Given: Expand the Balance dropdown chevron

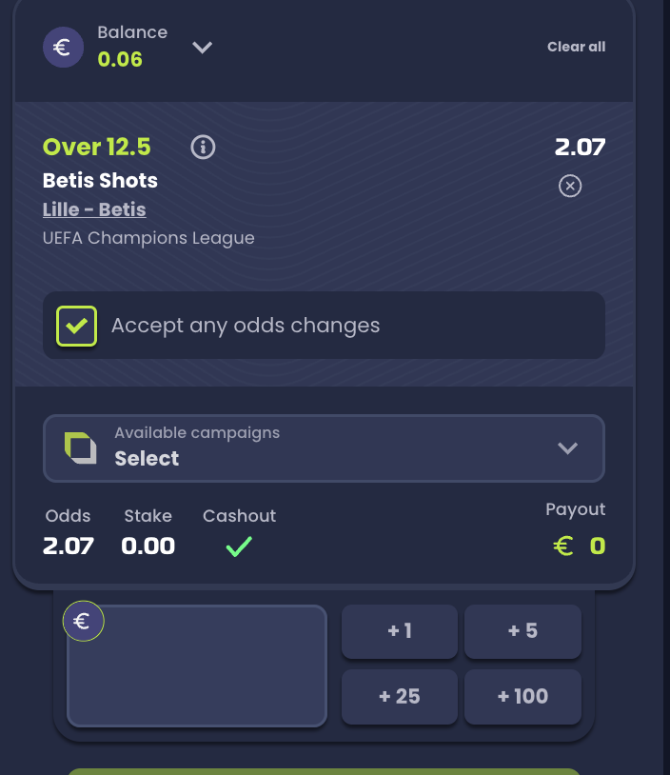Looking at the screenshot, I should (202, 48).
